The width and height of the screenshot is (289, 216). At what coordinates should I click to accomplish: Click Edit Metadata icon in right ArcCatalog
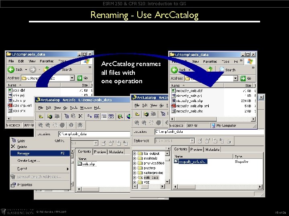[x=200, y=141]
